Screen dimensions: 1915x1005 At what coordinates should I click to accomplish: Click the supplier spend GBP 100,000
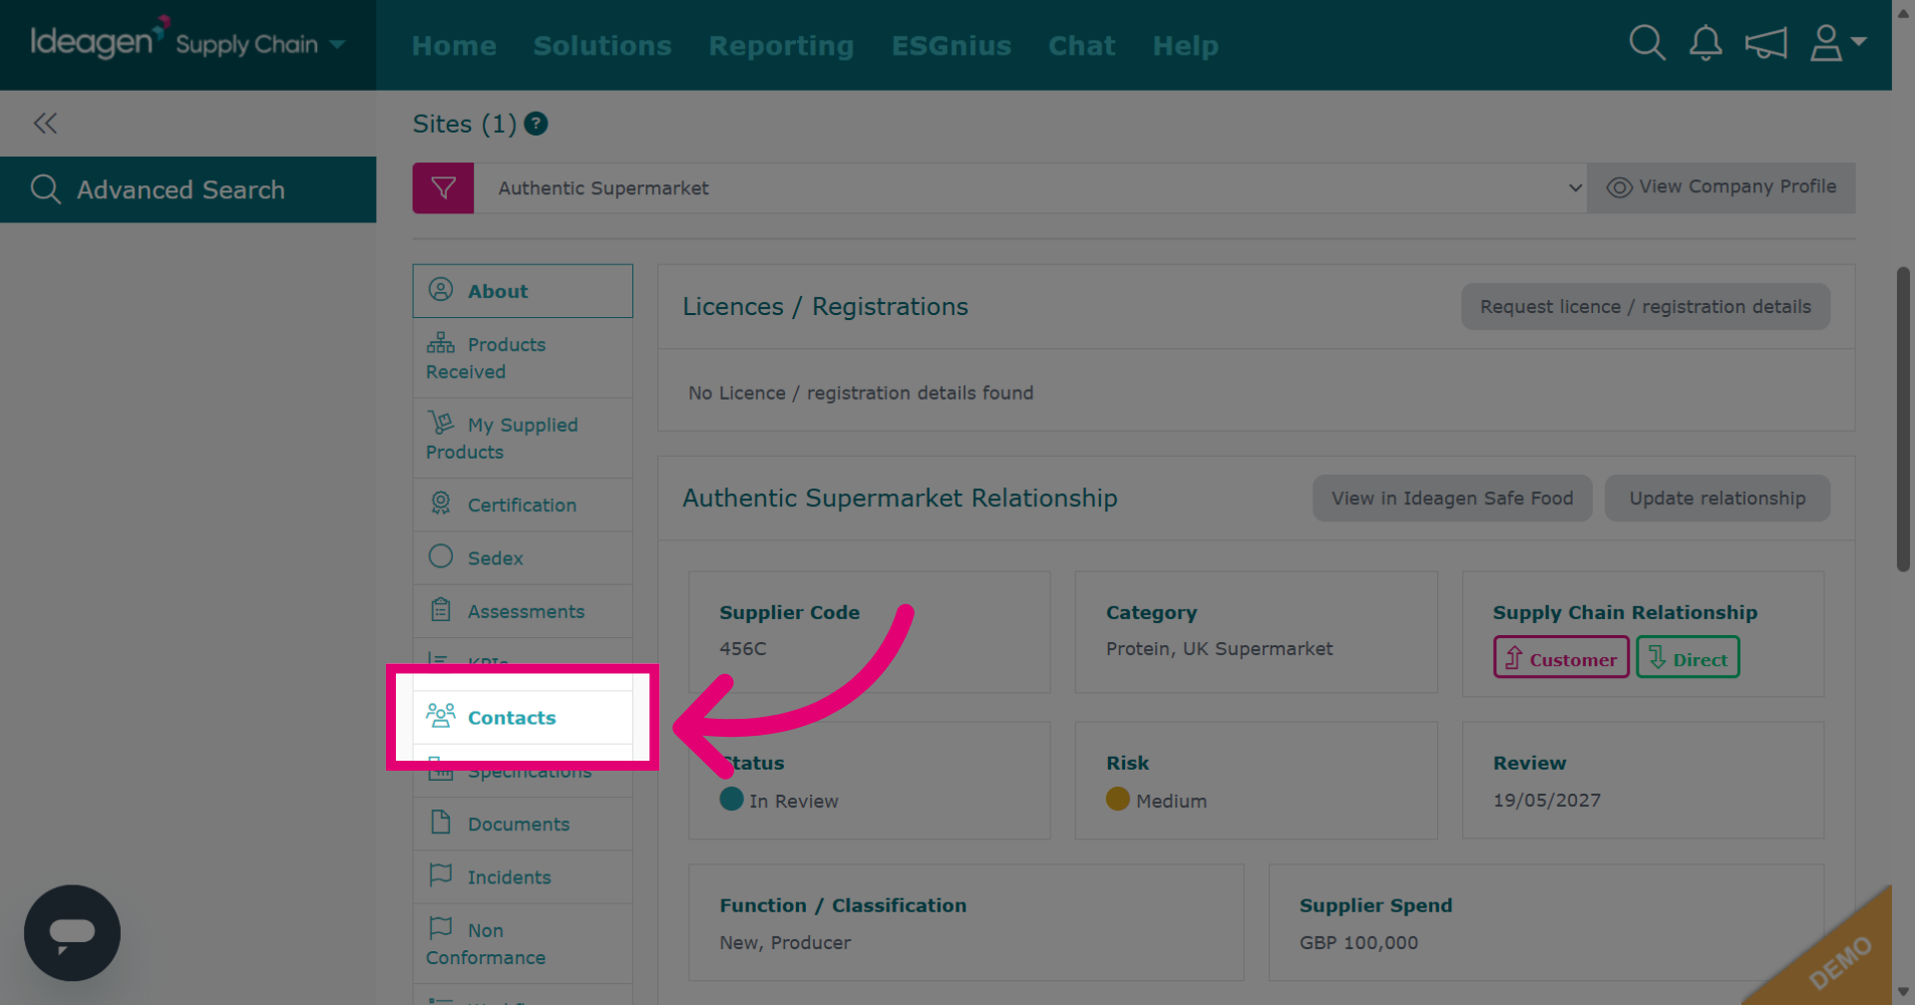point(1358,943)
